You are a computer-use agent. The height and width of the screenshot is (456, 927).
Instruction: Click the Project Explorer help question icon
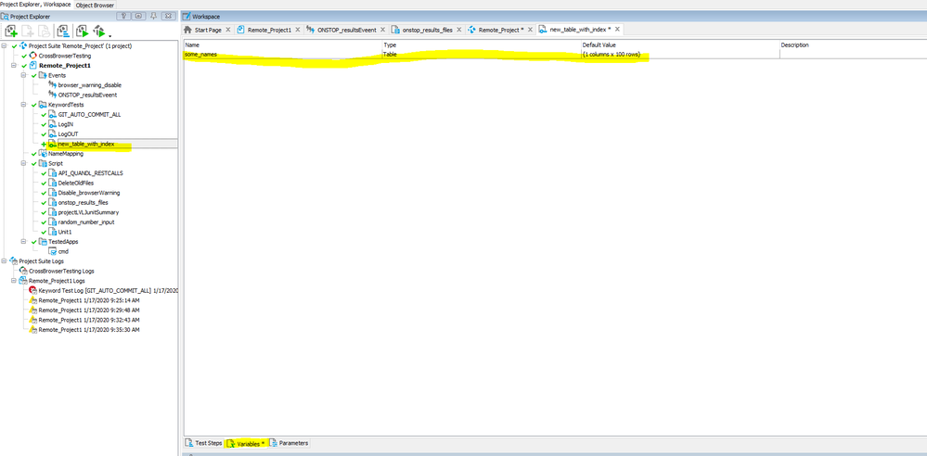(122, 16)
